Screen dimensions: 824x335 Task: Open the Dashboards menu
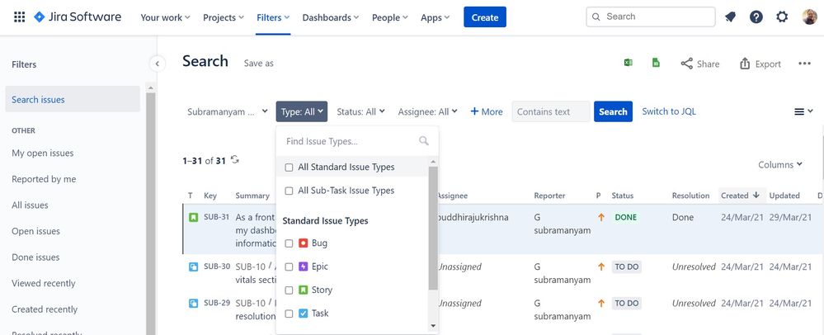click(331, 17)
